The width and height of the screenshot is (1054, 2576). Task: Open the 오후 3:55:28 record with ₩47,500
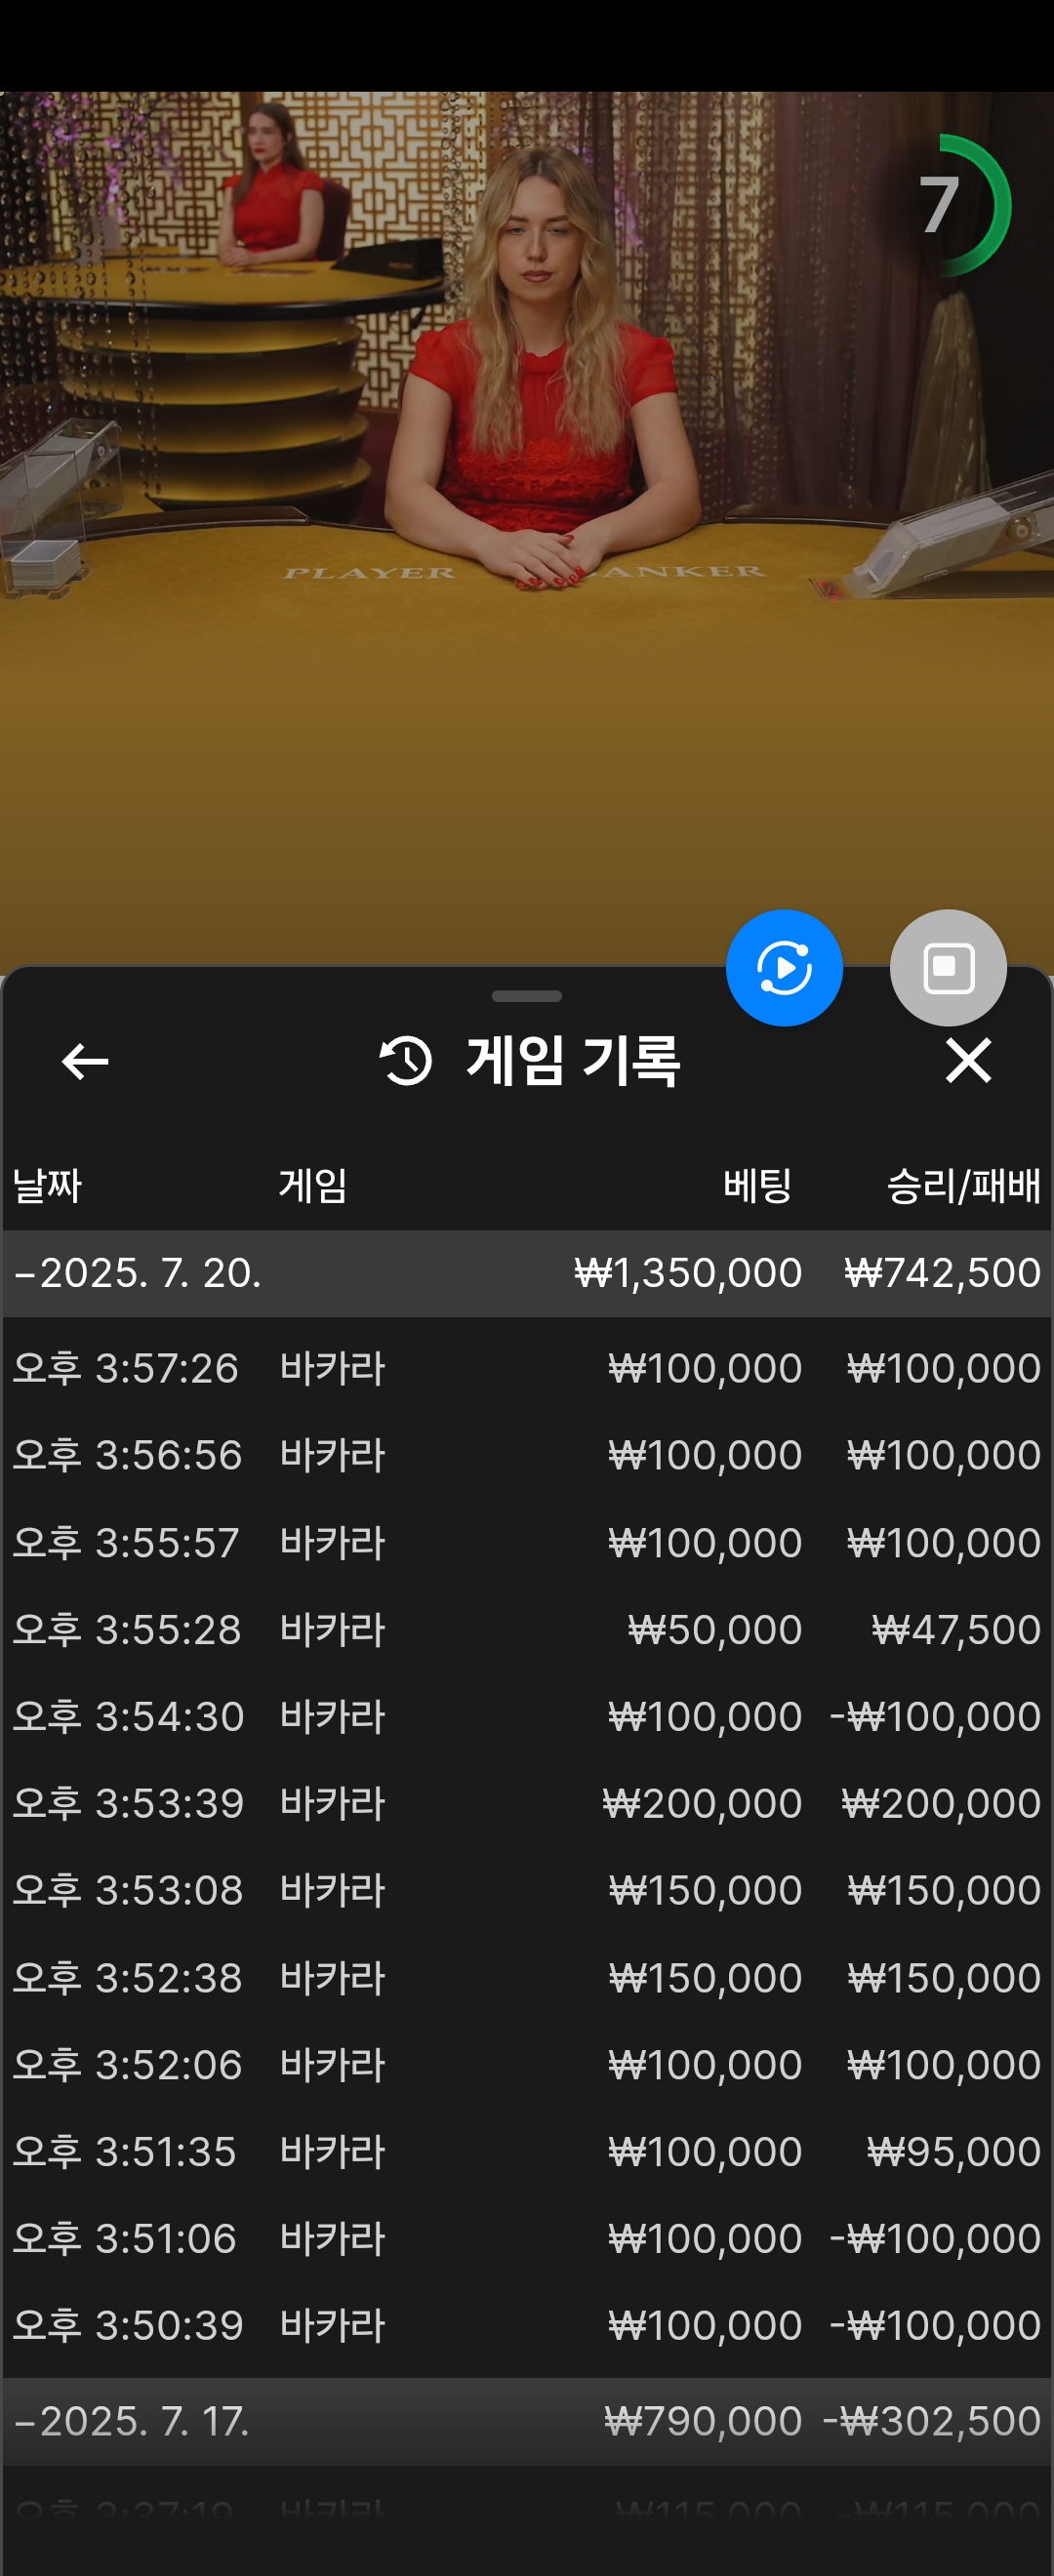[527, 1629]
